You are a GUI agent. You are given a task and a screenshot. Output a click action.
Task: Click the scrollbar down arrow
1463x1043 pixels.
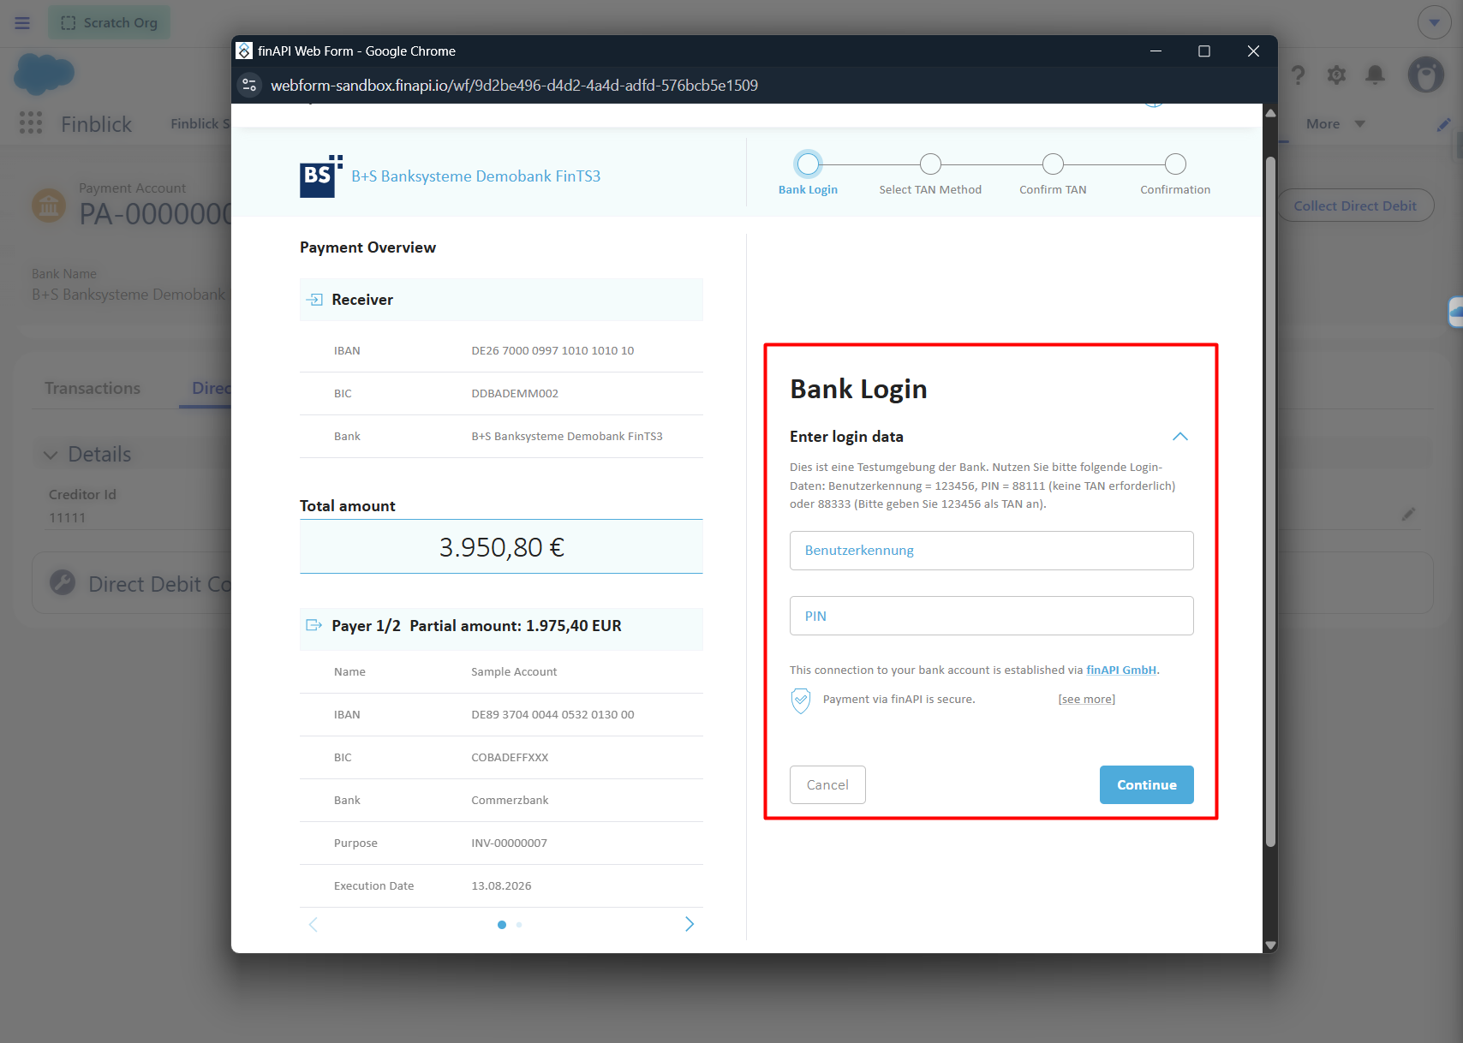coord(1270,945)
